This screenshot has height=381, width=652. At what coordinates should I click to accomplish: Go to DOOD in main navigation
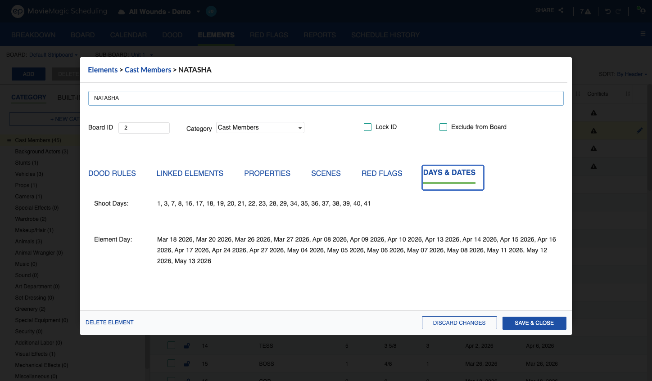(x=172, y=35)
